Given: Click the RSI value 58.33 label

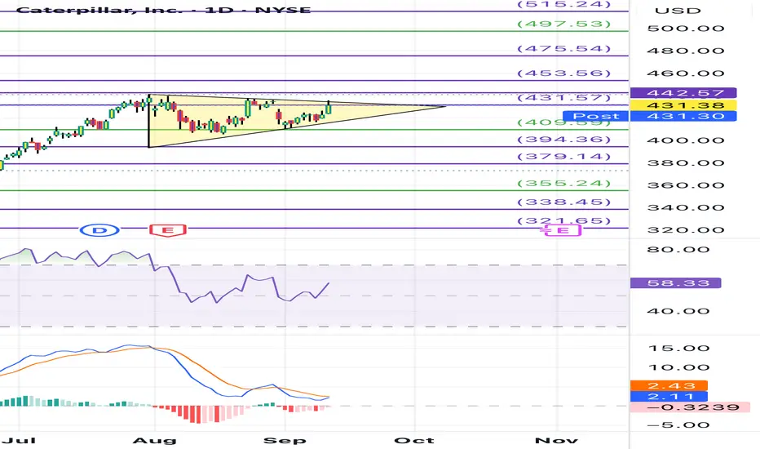Looking at the screenshot, I should tap(676, 282).
